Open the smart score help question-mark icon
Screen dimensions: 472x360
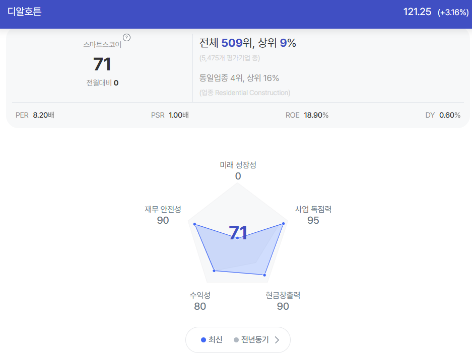[127, 38]
